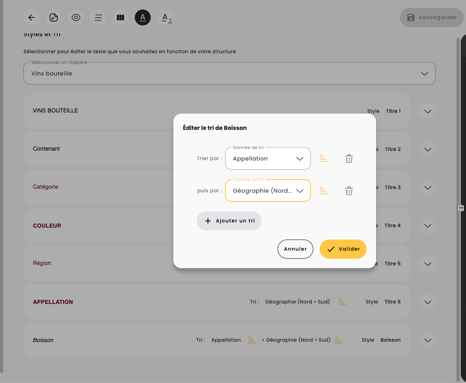Delete the Appellation sort row
Image resolution: width=466 pixels, height=383 pixels.
click(349, 159)
